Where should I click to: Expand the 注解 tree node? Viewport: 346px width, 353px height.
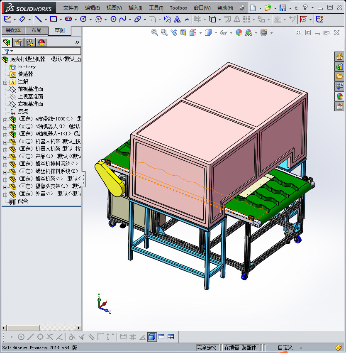click(5, 83)
